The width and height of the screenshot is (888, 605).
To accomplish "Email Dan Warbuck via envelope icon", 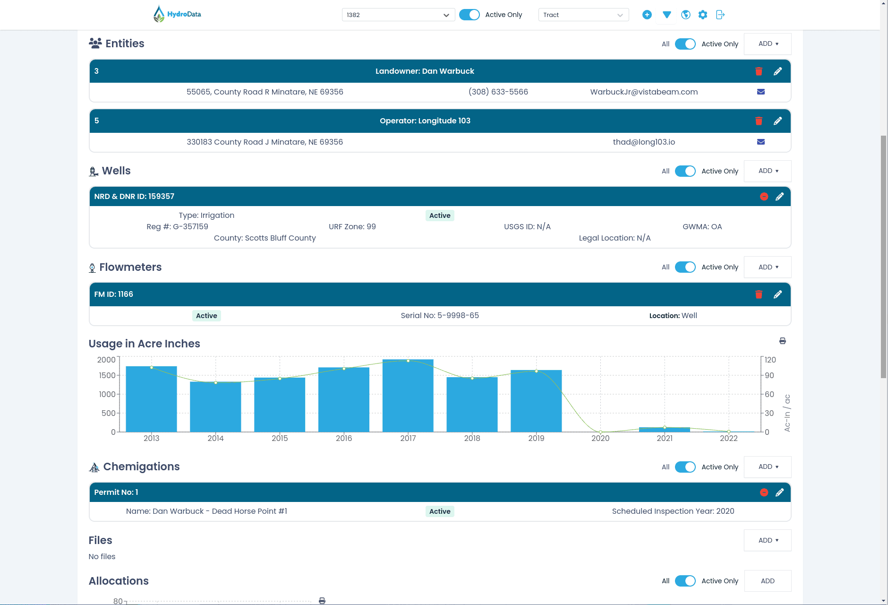I will [x=760, y=92].
